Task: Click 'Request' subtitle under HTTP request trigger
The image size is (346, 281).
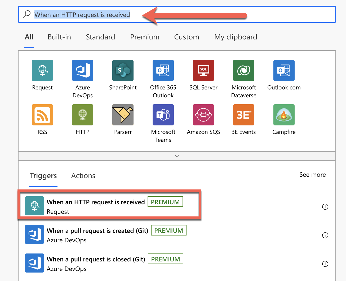Action: point(58,212)
